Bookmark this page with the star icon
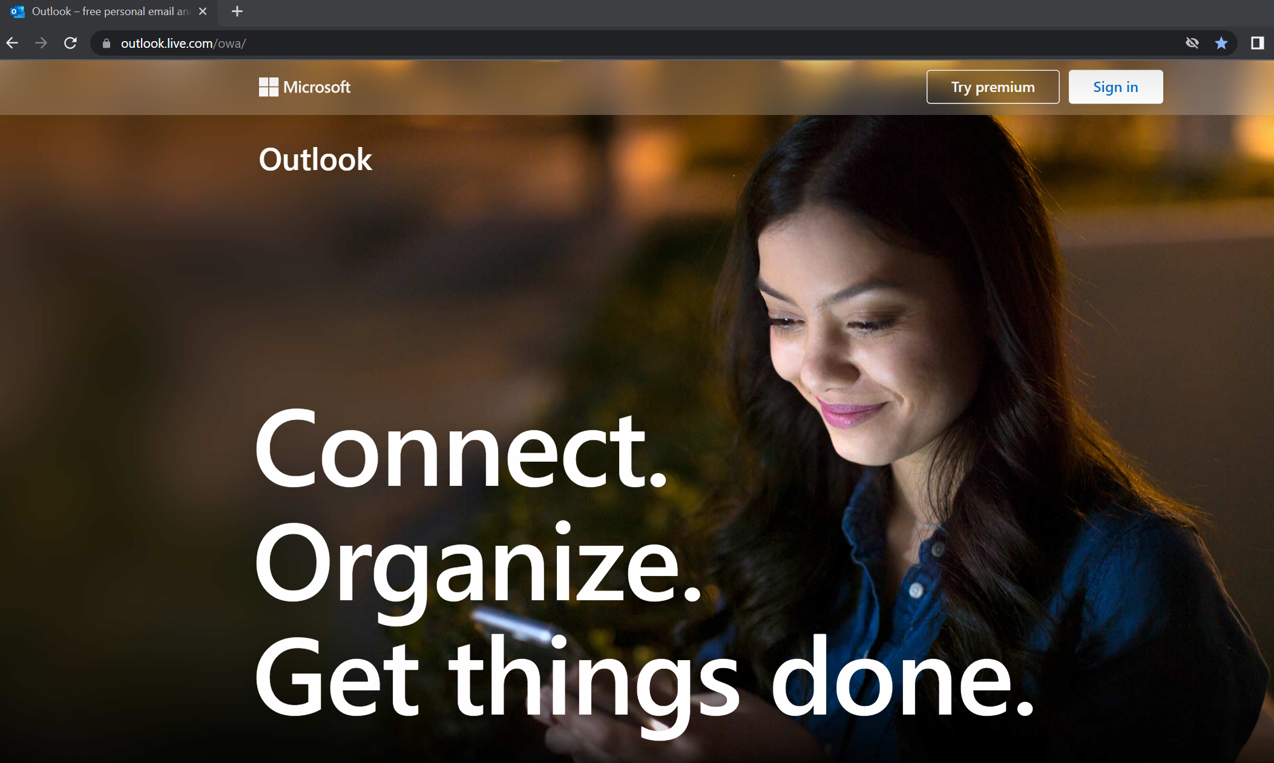 point(1222,43)
